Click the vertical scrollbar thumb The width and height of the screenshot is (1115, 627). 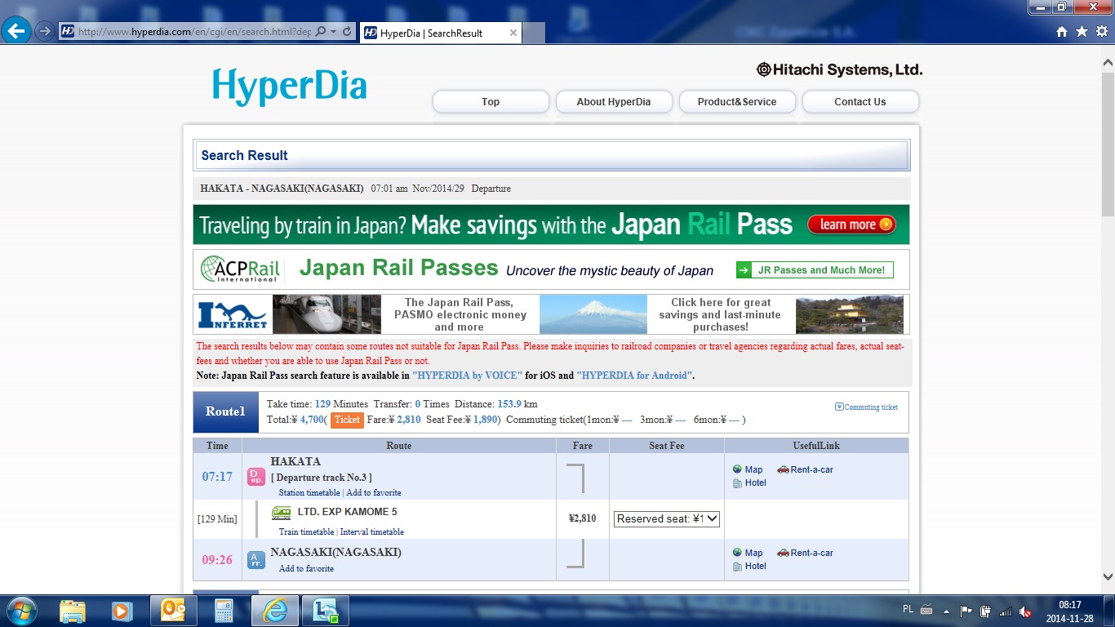pyautogui.click(x=1108, y=144)
